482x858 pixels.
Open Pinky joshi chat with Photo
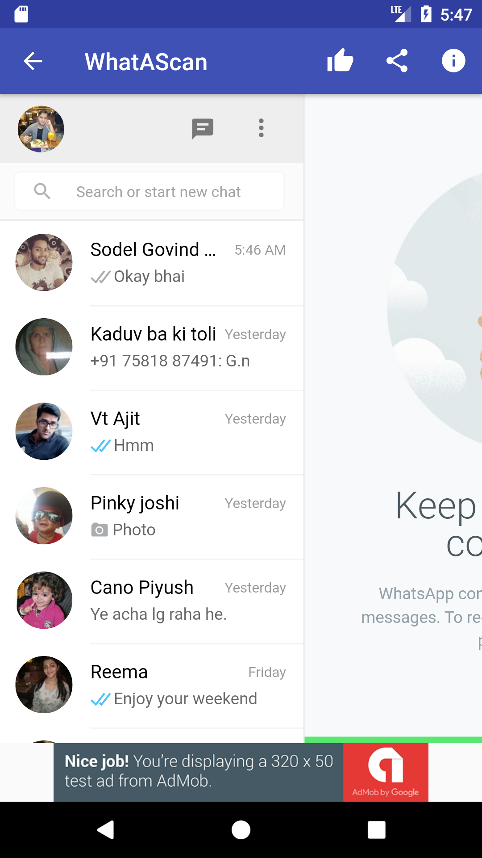[152, 517]
